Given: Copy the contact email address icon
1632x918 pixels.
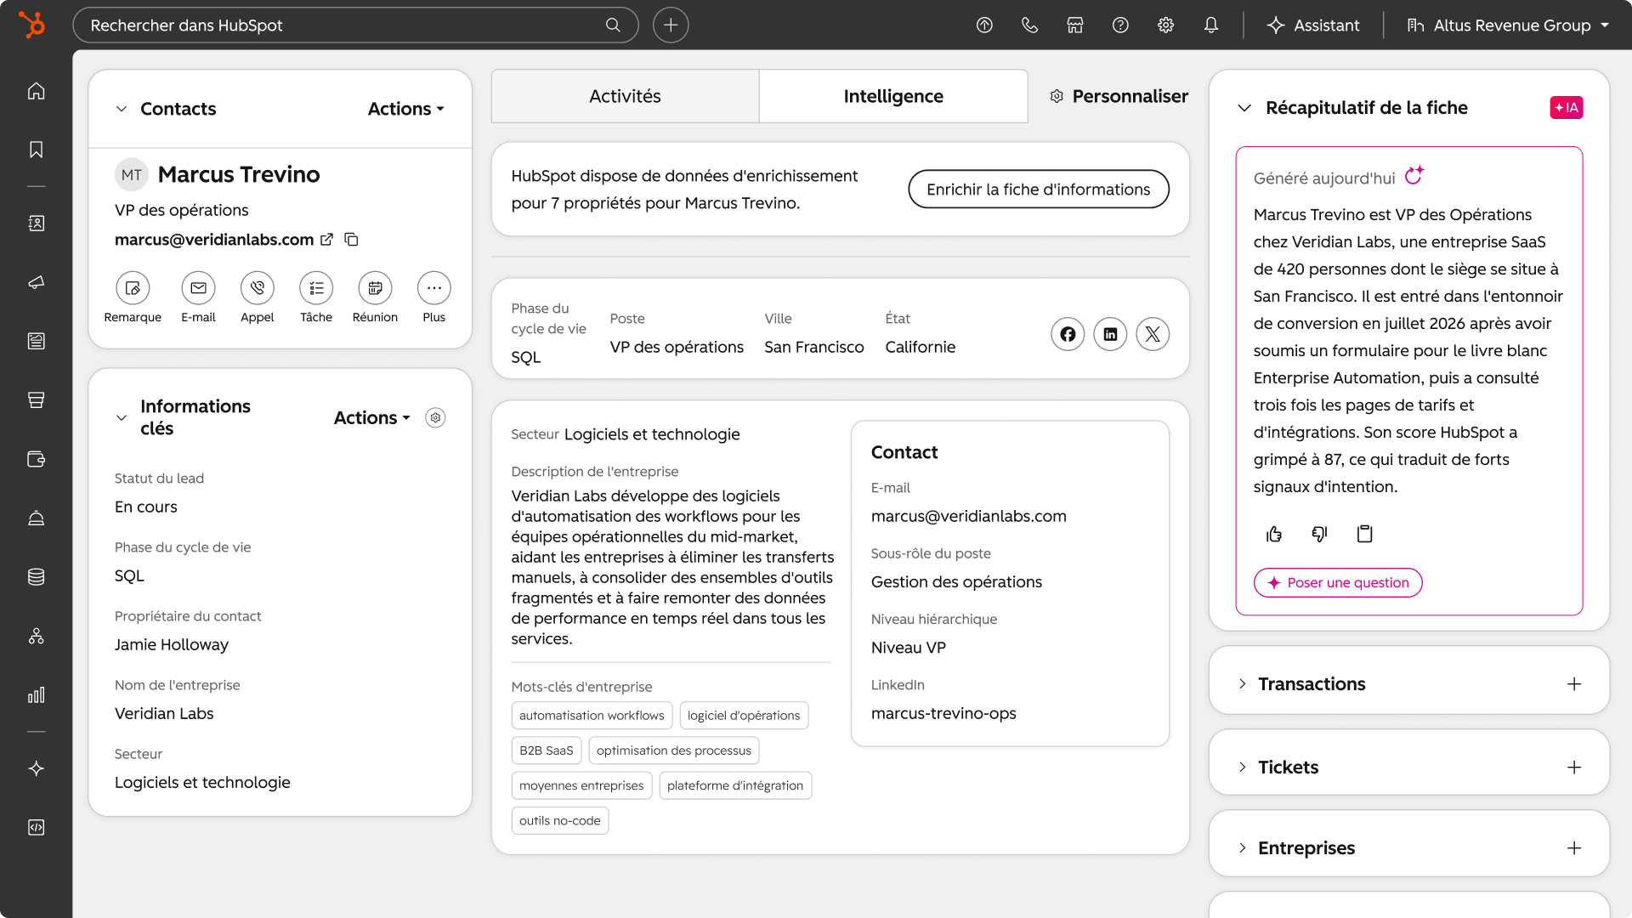Looking at the screenshot, I should 351,240.
